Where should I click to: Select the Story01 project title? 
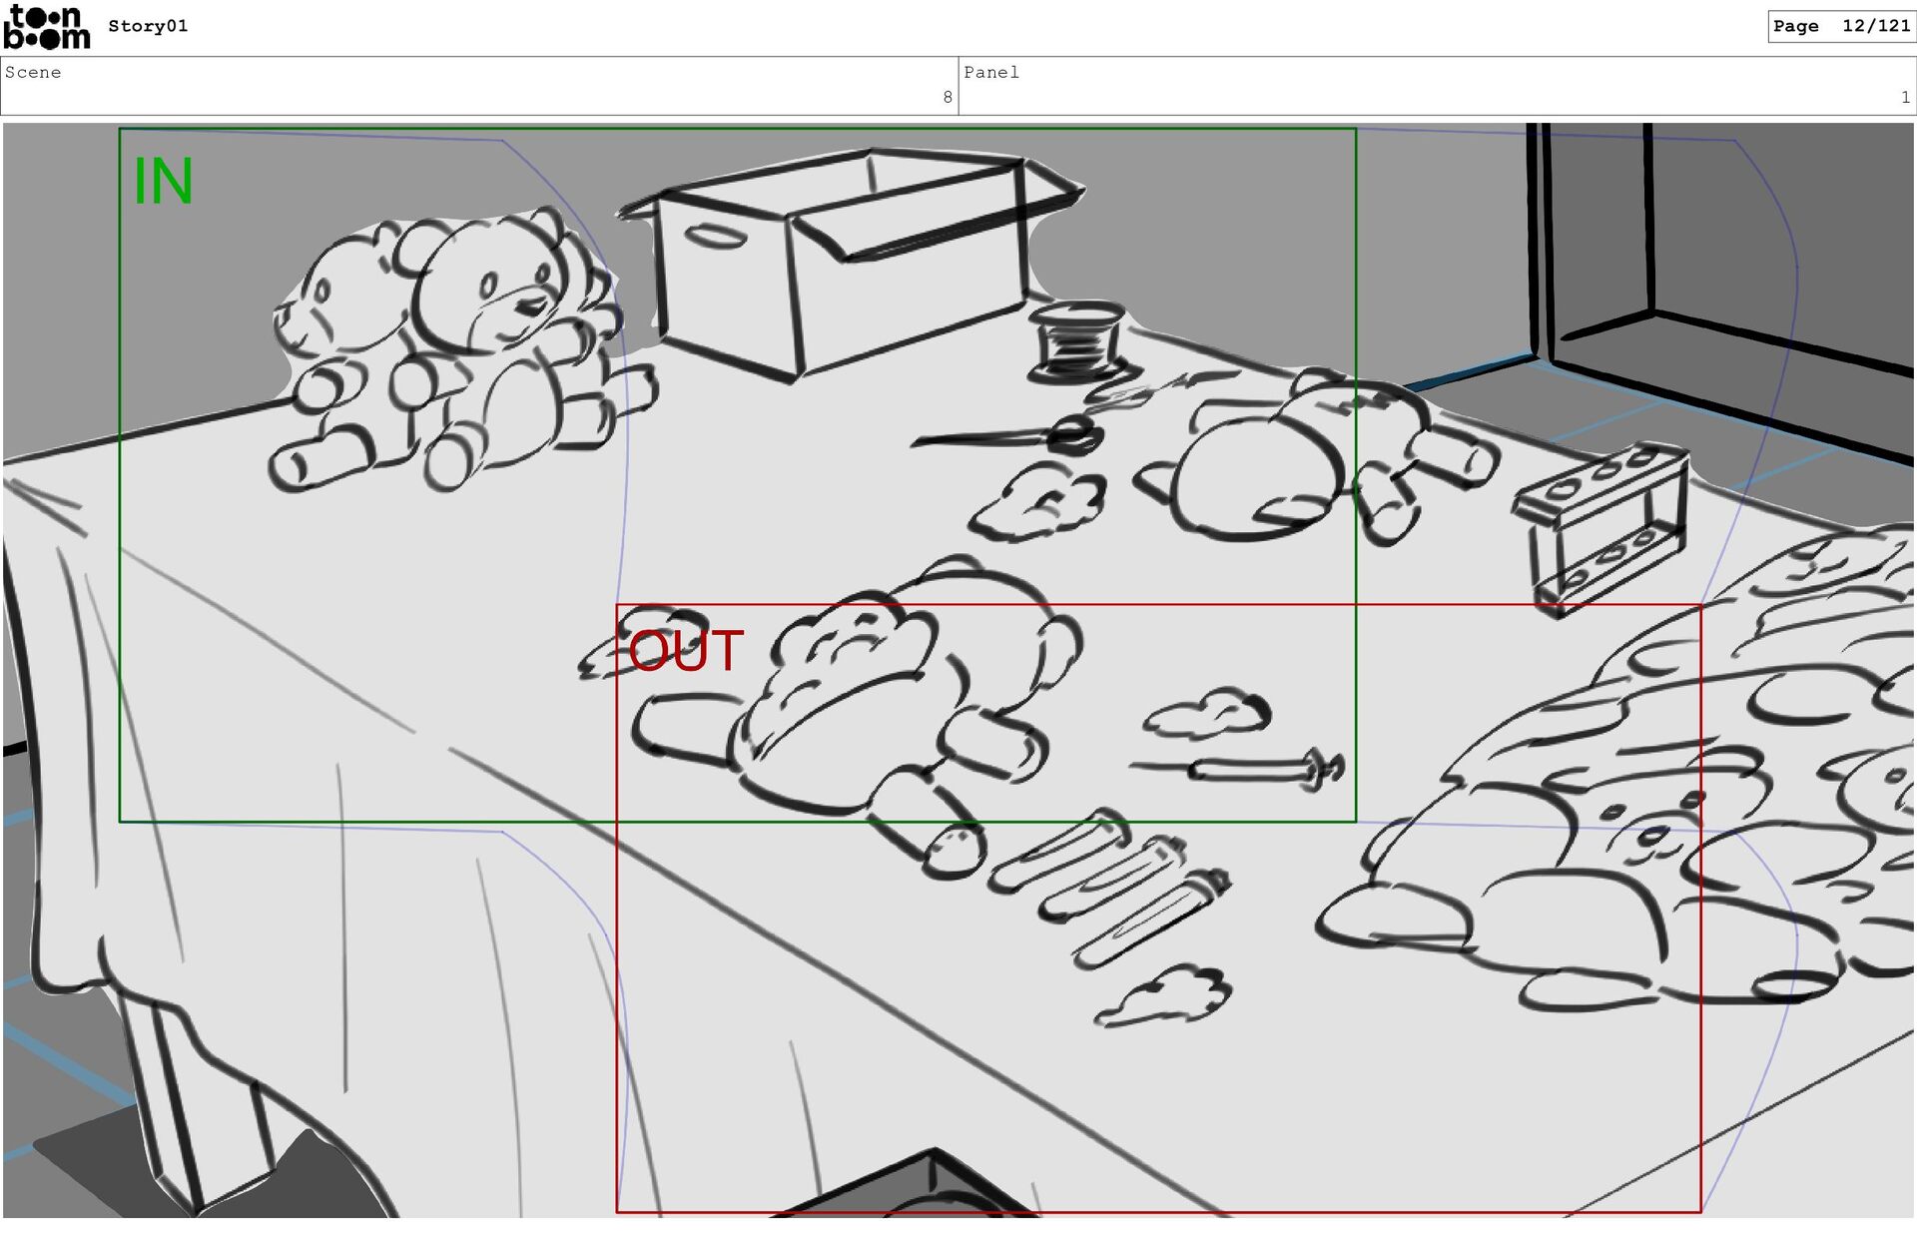(x=148, y=26)
